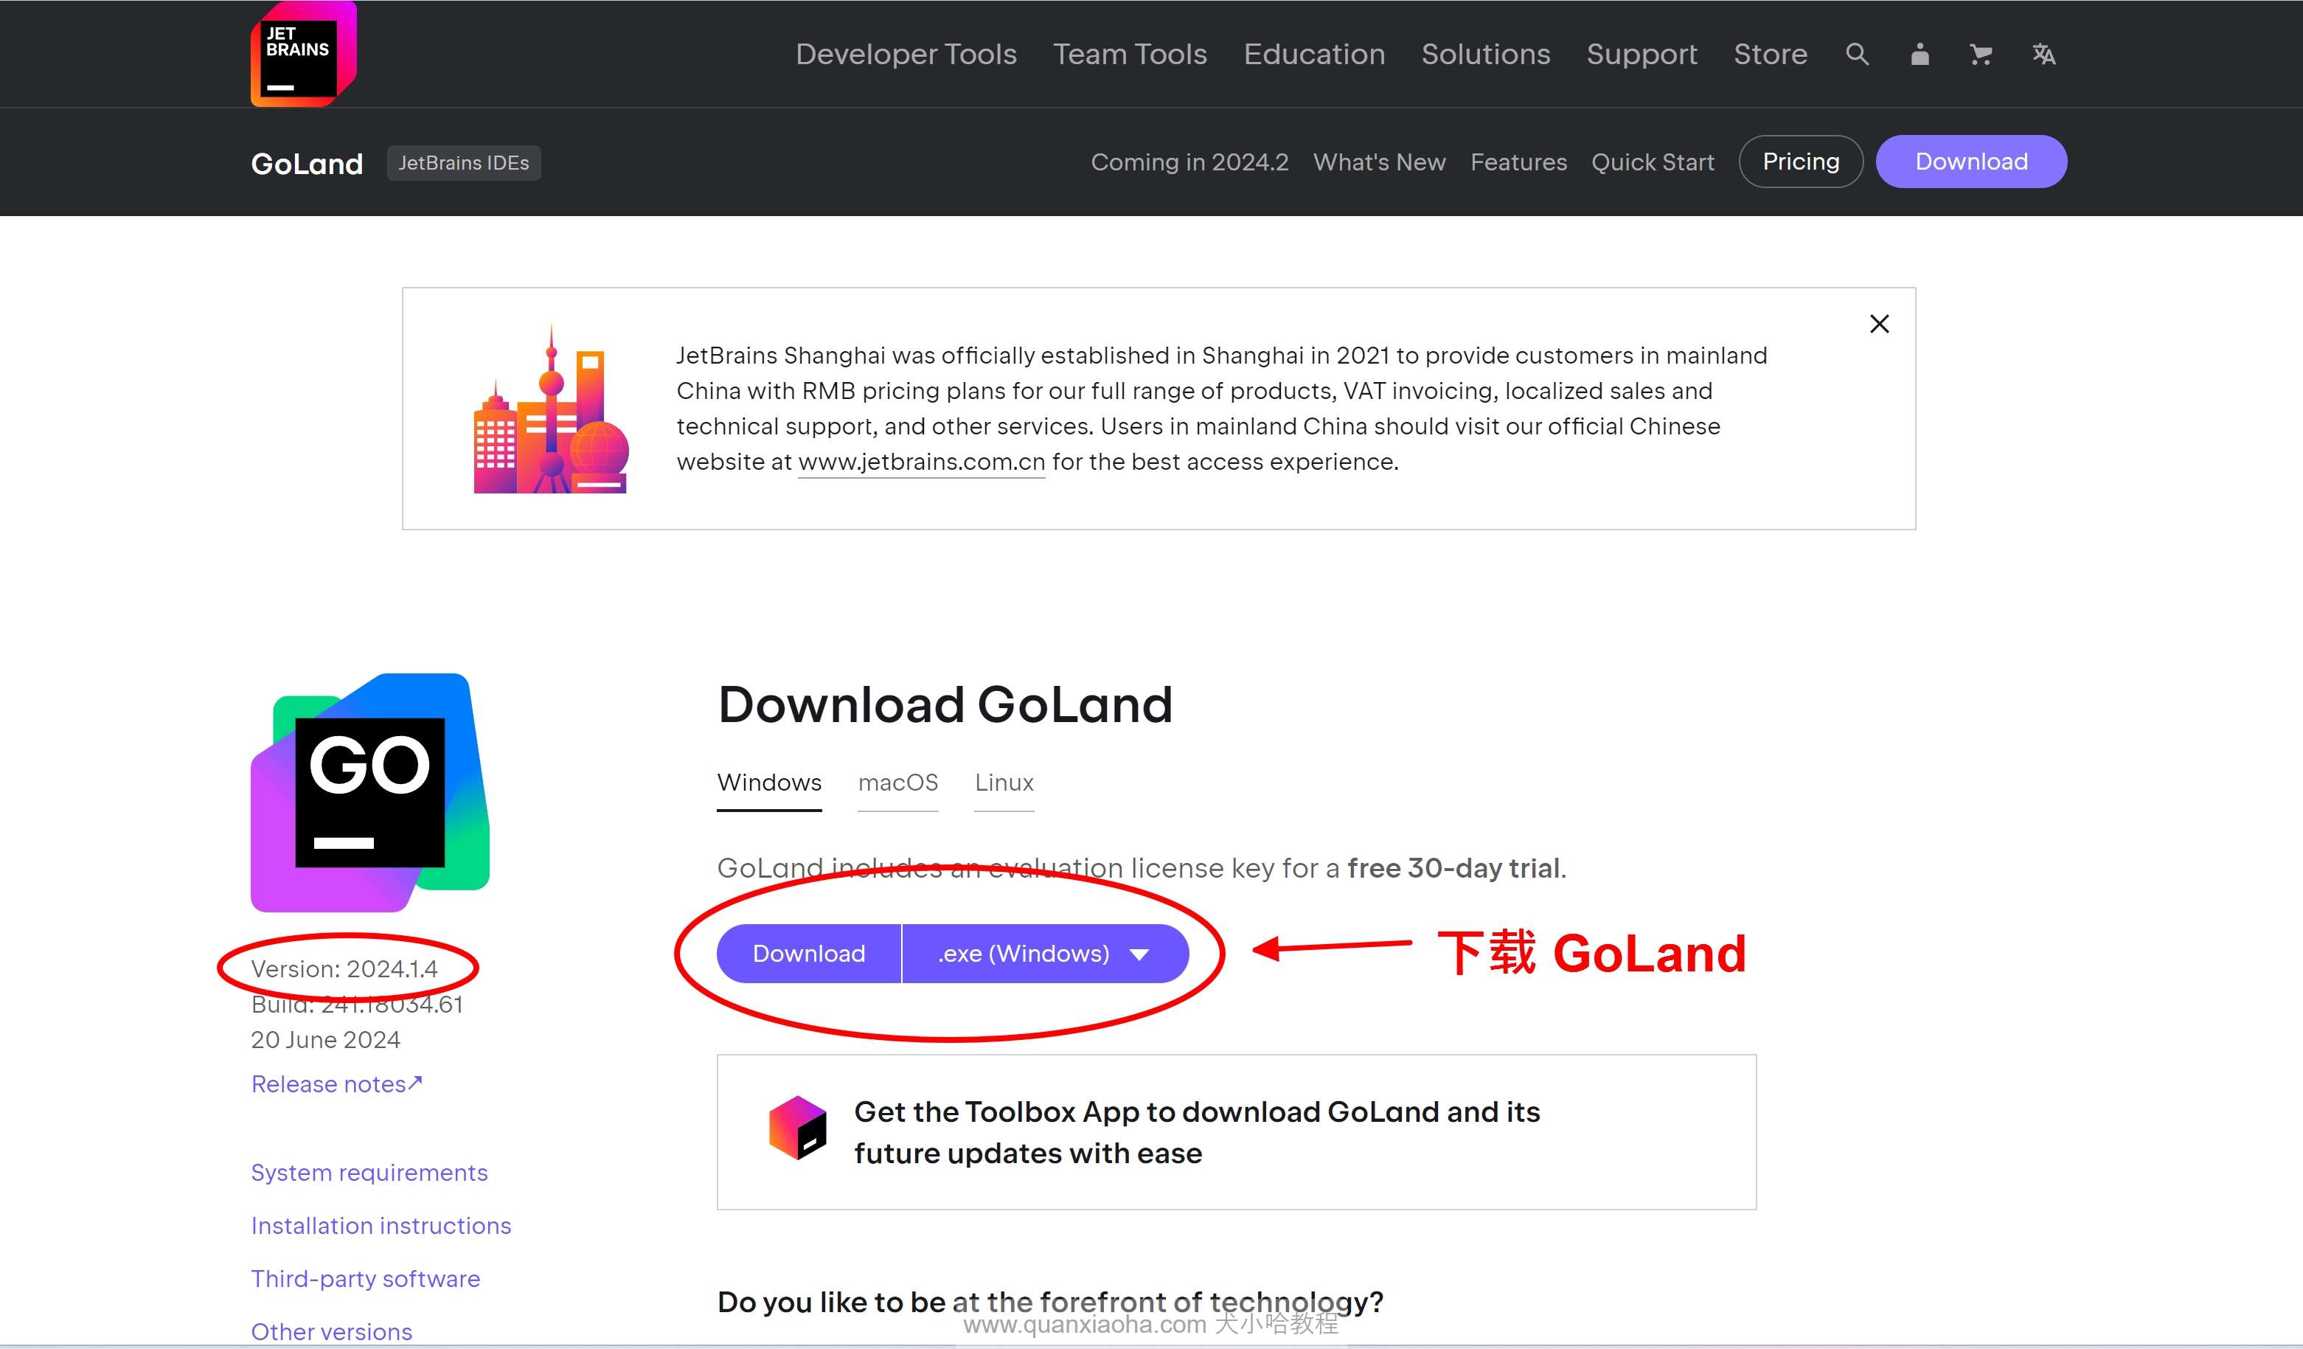Open Coming in 2024.2 page
The image size is (2303, 1349).
pyautogui.click(x=1189, y=162)
